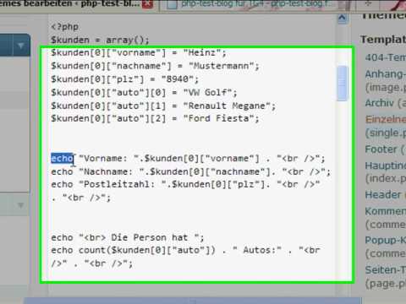406x304 pixels.
Task: Click the scroll-up arrow of the code editor
Action: click(342, 19)
